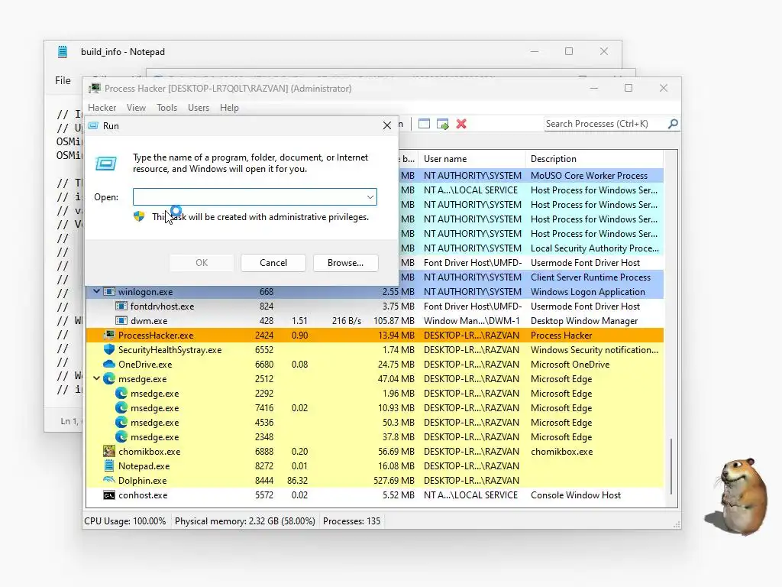The height and width of the screenshot is (587, 782).
Task: Click the OK button in Run dialog
Action: (202, 263)
